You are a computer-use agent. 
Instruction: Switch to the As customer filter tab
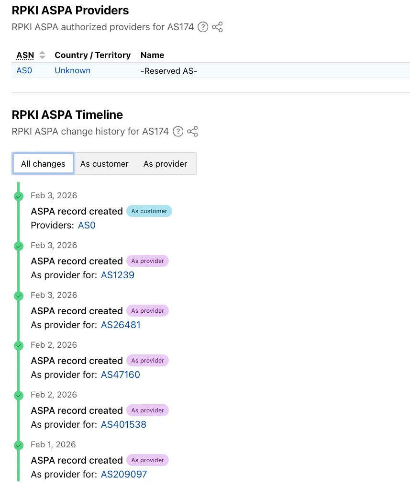click(104, 163)
